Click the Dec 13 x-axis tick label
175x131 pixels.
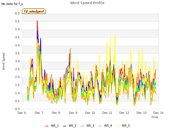pos(141,113)
